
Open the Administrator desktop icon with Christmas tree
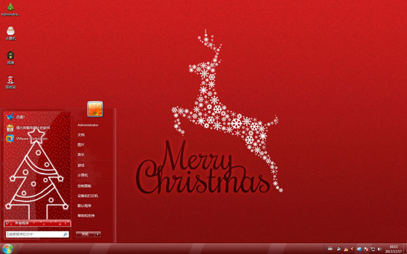[10, 9]
